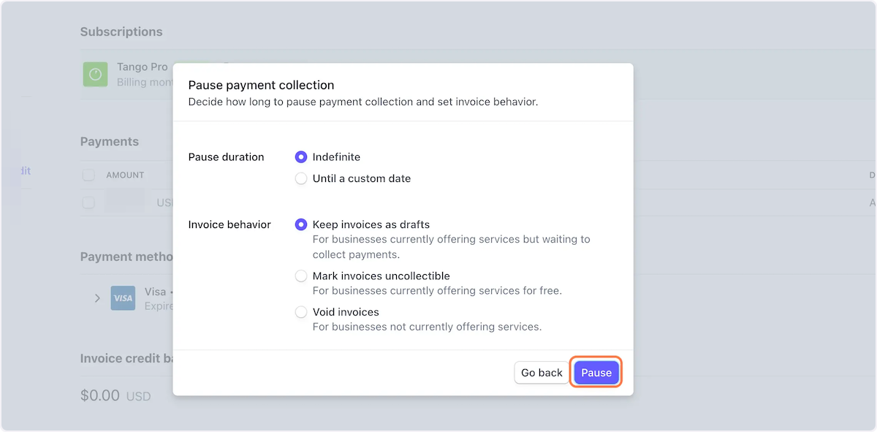This screenshot has height=432, width=877.
Task: Select Keep invoices as drafts
Action: (x=301, y=224)
